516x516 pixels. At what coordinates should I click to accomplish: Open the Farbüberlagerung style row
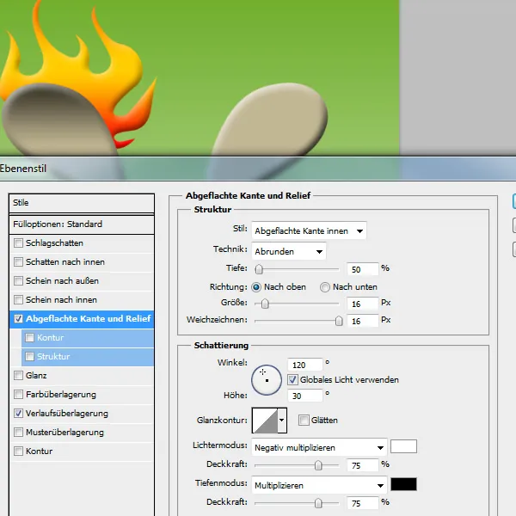82,394
